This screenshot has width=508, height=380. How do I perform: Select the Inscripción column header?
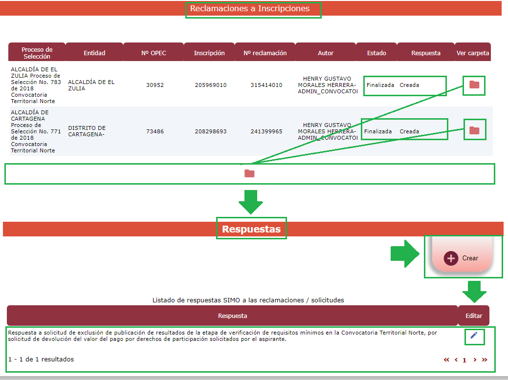click(x=209, y=53)
